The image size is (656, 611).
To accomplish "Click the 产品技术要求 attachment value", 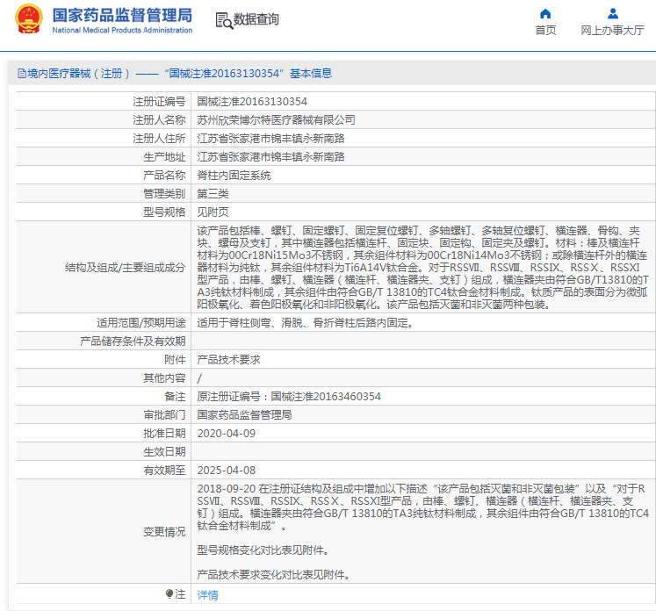I will pyautogui.click(x=228, y=359).
